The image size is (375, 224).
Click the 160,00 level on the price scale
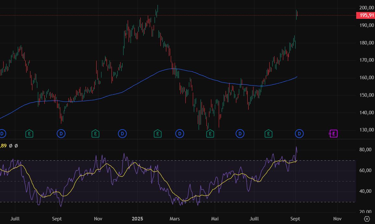click(x=367, y=78)
